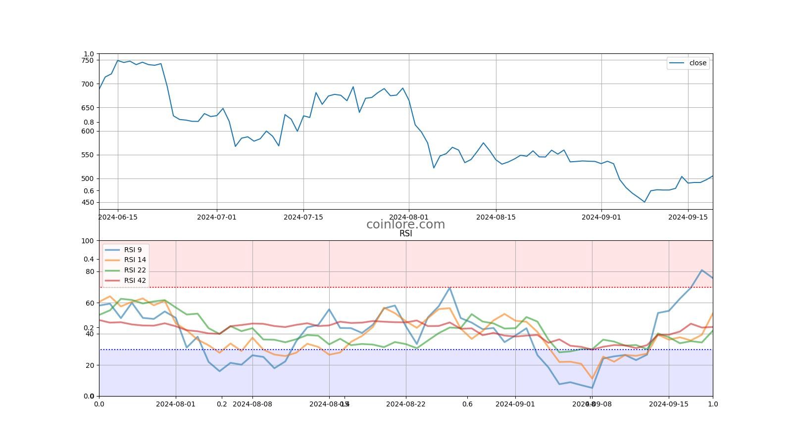Click the RSI 9 peak above 80
The width and height of the screenshot is (792, 445).
(702, 270)
